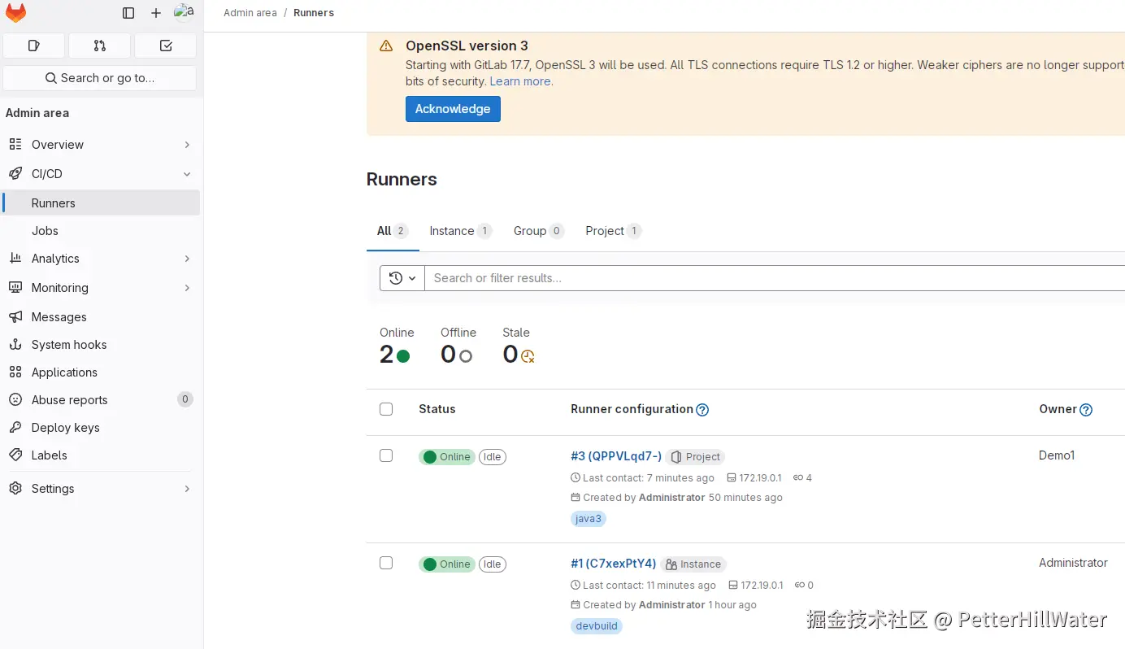Click the Instance badge on runner #1
This screenshot has width=1125, height=649.
pos(693,564)
